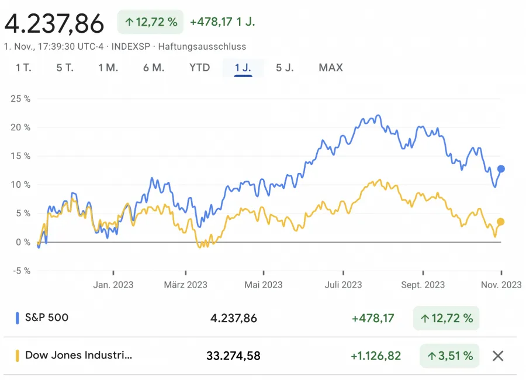Click the green arrow percentage badge at top
The image size is (526, 380).
(x=150, y=22)
